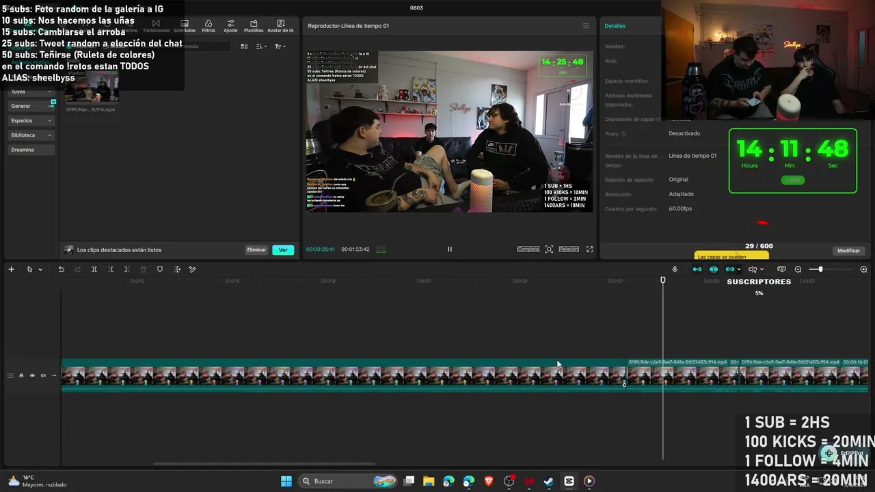
Task: Add a marker with the shield icon
Action: 160,269
